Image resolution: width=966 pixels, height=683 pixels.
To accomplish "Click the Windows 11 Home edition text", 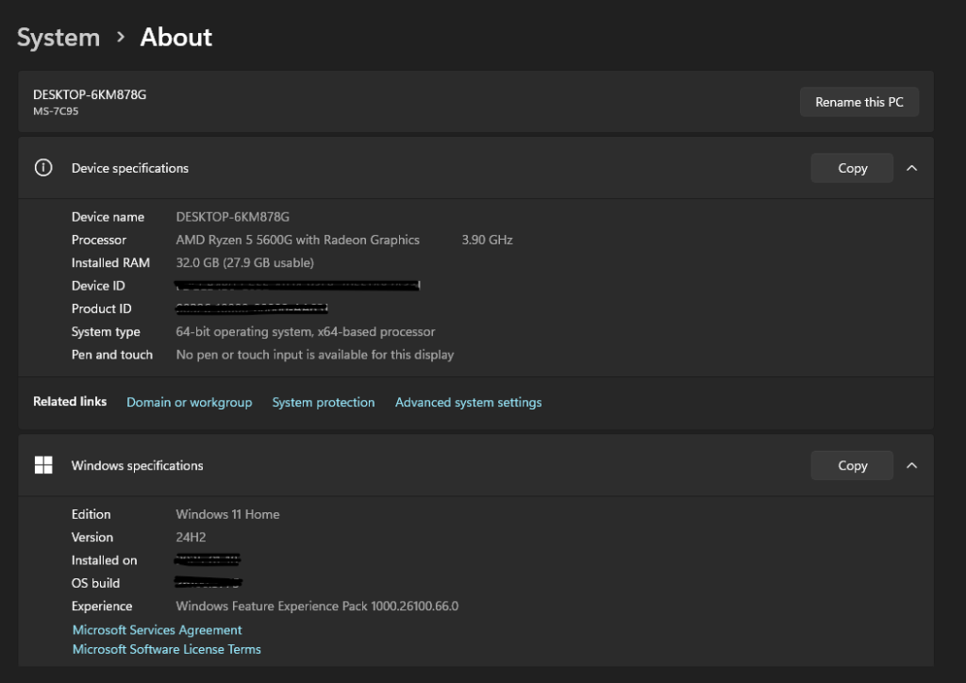I will pyautogui.click(x=227, y=514).
